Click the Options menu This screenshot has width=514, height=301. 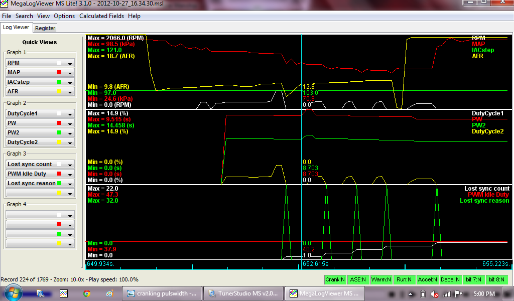(64, 16)
